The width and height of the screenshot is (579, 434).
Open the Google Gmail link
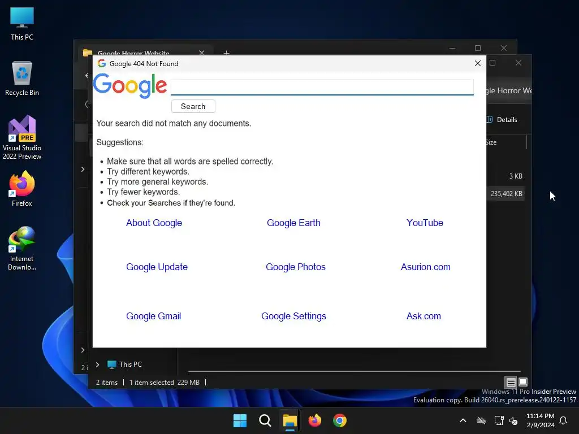pos(154,316)
